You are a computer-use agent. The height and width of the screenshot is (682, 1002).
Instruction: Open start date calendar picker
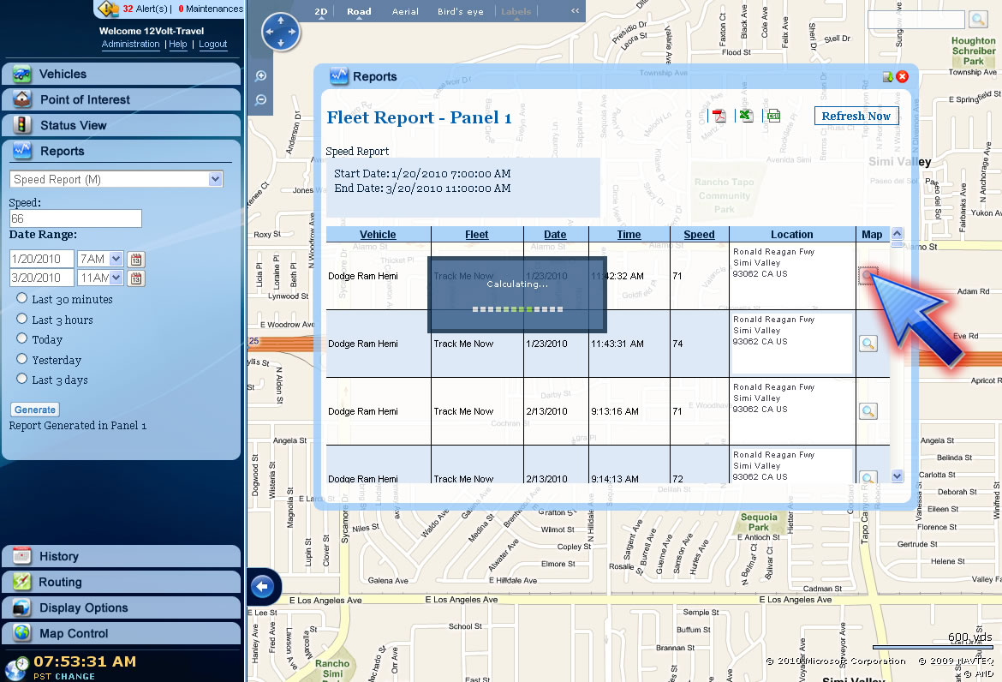136,260
